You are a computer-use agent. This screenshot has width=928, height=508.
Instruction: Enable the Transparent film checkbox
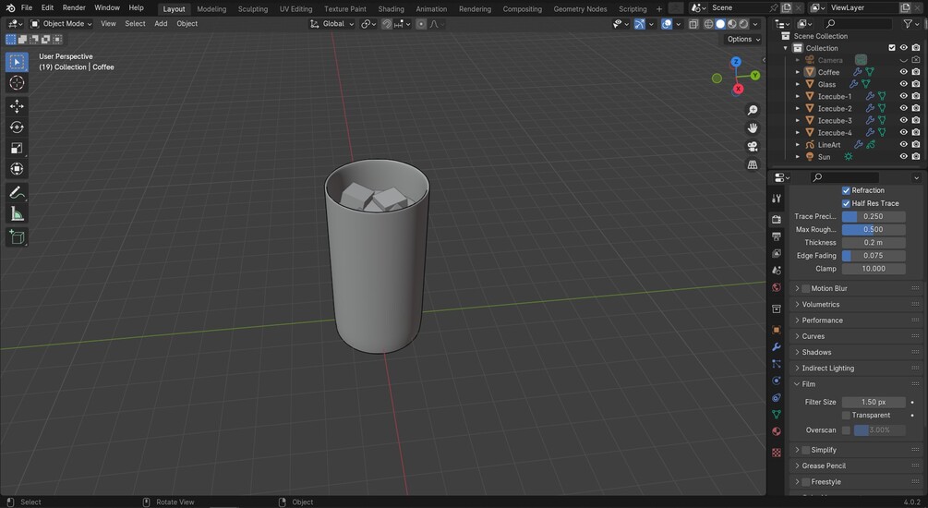point(846,416)
